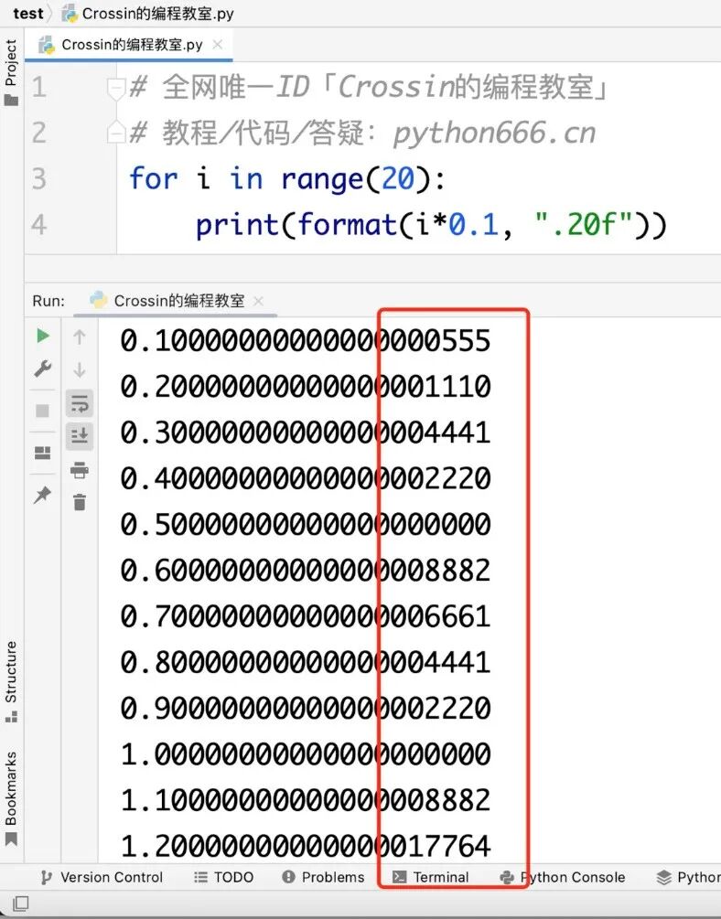Restore layout icon in Run panel

(42, 453)
